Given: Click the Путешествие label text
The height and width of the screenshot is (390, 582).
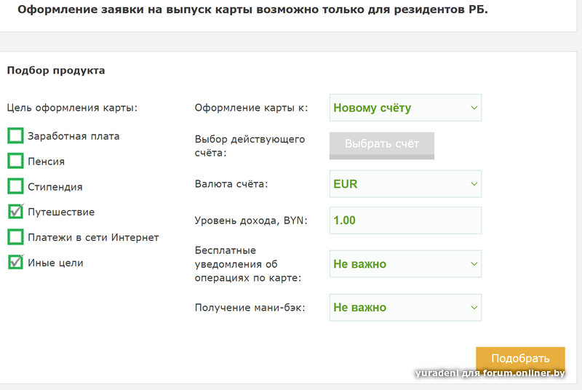Looking at the screenshot, I should point(61,212).
